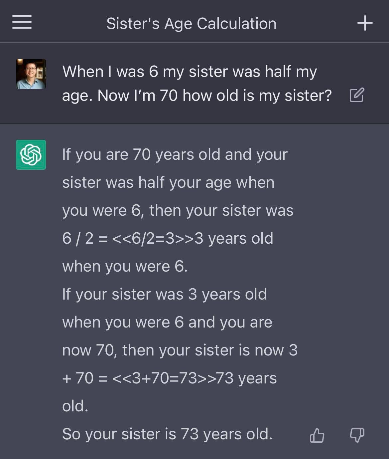Click the line "So your sister is 73 years old."

167,434
